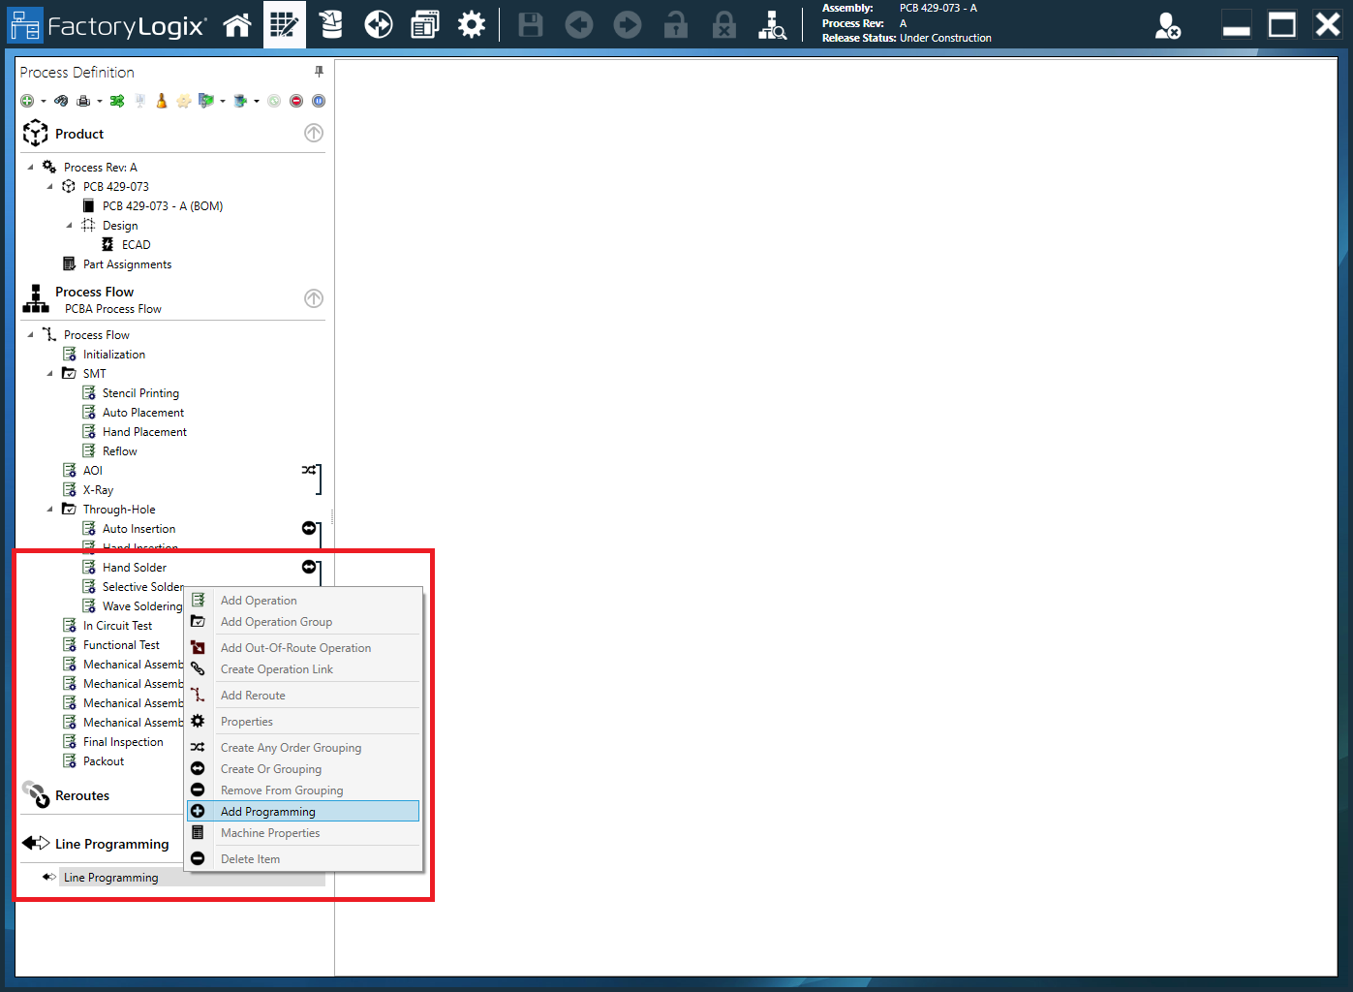Image resolution: width=1353 pixels, height=992 pixels.
Task: Collapse the SMT operation group in the tree
Action: coord(51,373)
